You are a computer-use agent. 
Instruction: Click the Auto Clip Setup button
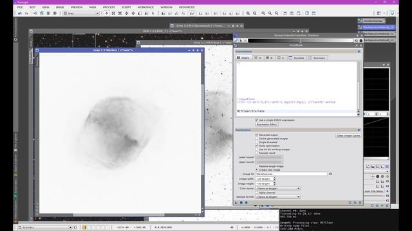(373, 191)
